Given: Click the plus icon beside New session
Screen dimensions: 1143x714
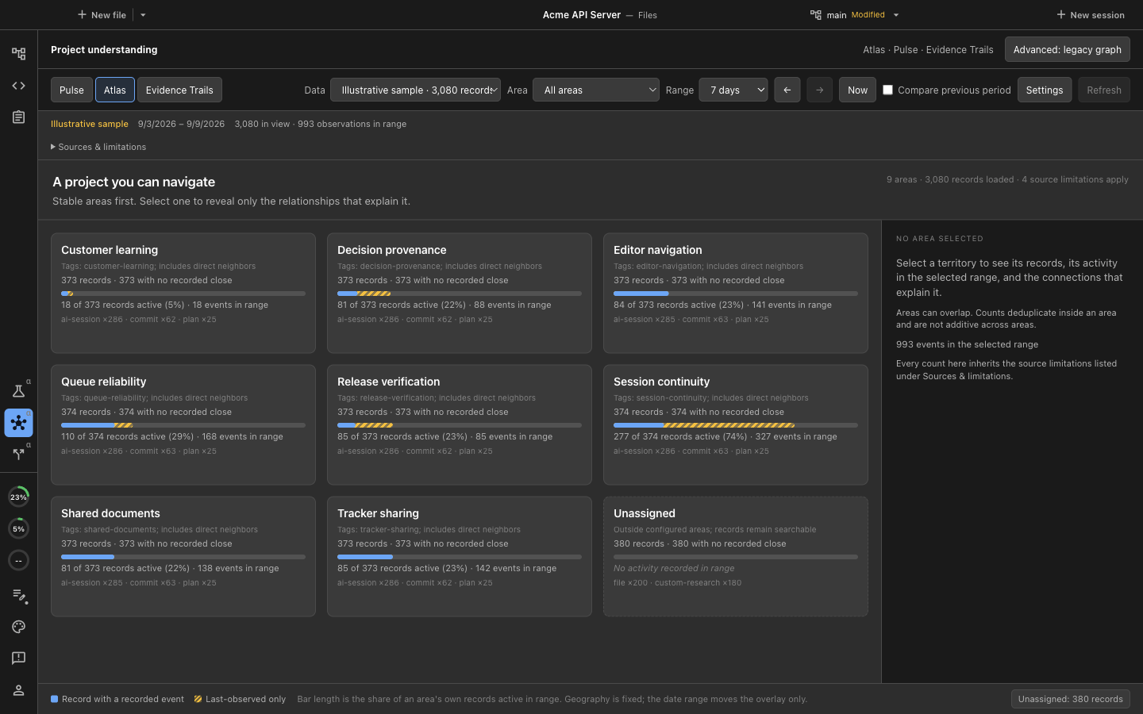Looking at the screenshot, I should click(x=1061, y=15).
